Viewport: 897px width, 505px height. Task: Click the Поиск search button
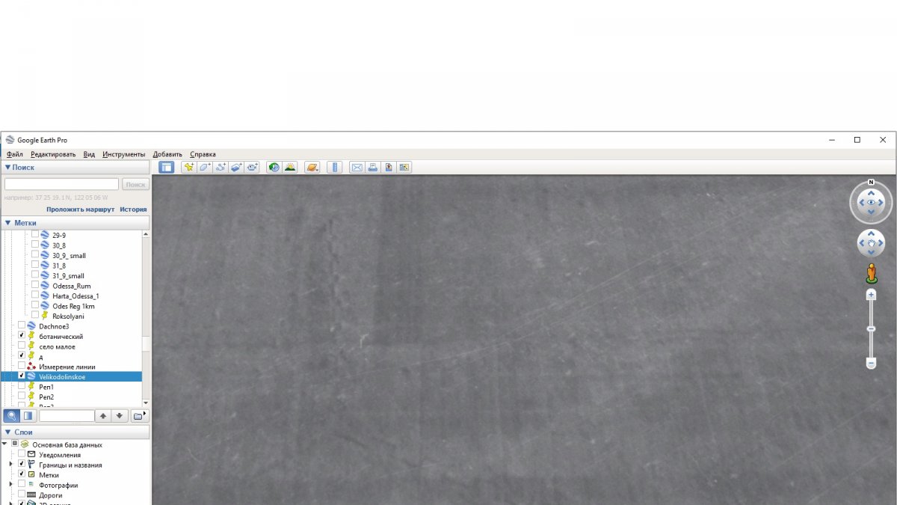click(135, 184)
